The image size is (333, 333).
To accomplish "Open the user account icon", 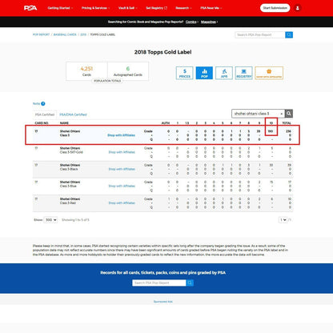I will point(298,8).
